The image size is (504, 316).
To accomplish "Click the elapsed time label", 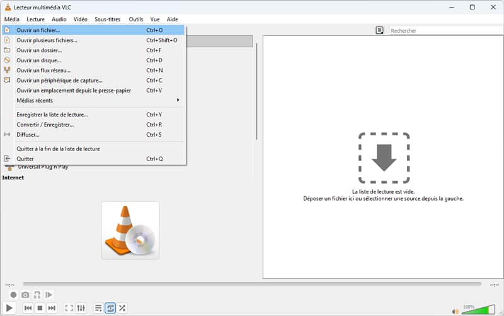I will pos(9,285).
